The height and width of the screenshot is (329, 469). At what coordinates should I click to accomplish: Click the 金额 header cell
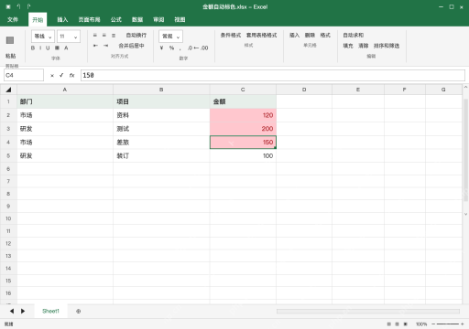(x=243, y=101)
